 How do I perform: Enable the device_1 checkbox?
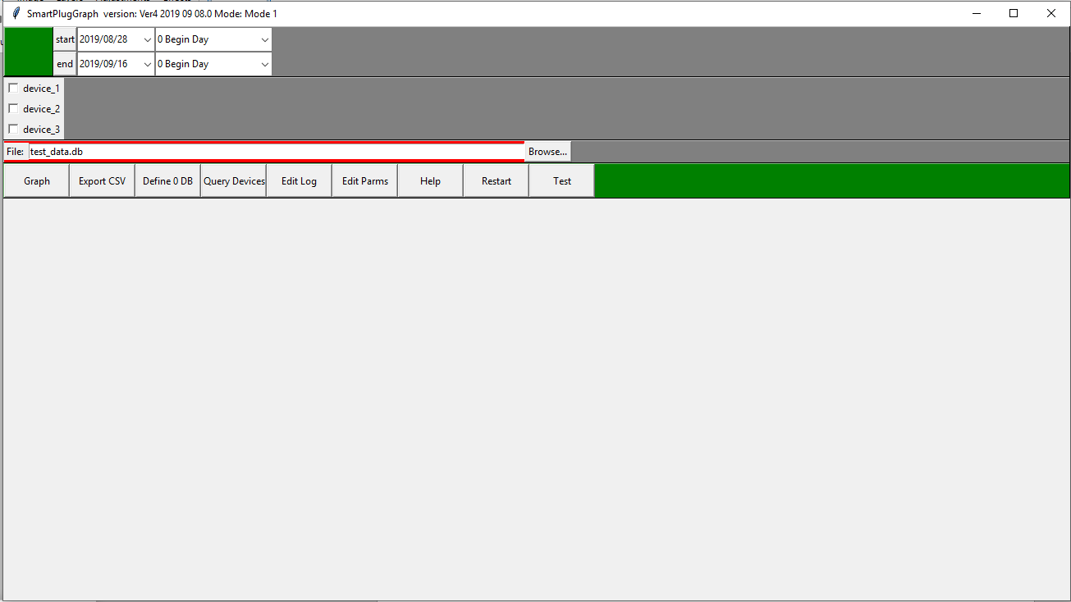coord(13,88)
